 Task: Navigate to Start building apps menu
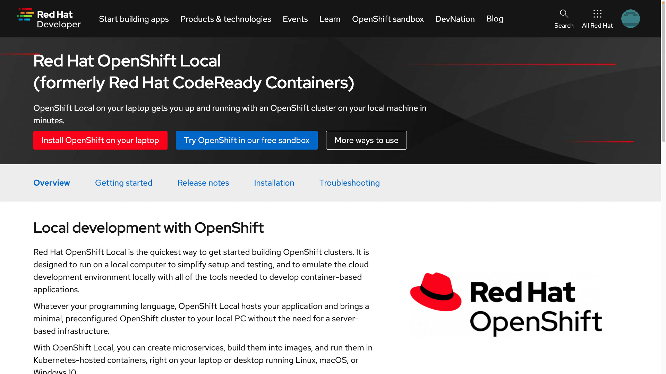pos(134,19)
